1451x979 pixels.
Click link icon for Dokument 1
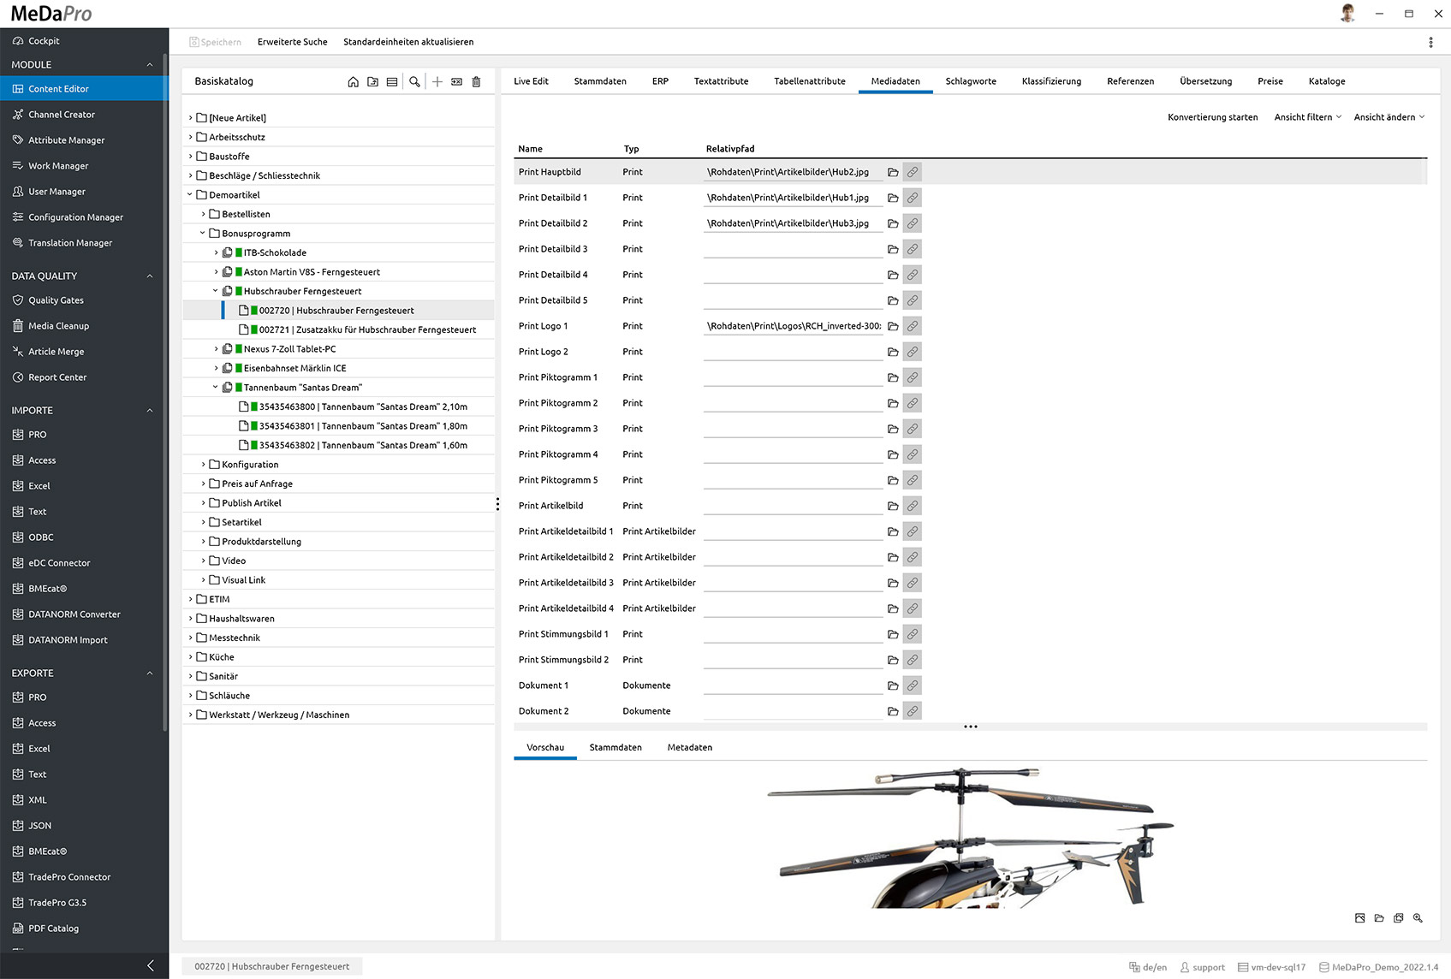click(x=913, y=685)
